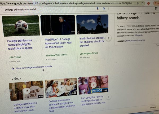Open the man in dark jacket thumbnail

(x=58, y=25)
